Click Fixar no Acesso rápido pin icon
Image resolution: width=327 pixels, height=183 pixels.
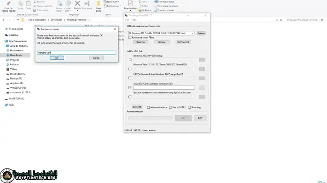click(8, 4)
